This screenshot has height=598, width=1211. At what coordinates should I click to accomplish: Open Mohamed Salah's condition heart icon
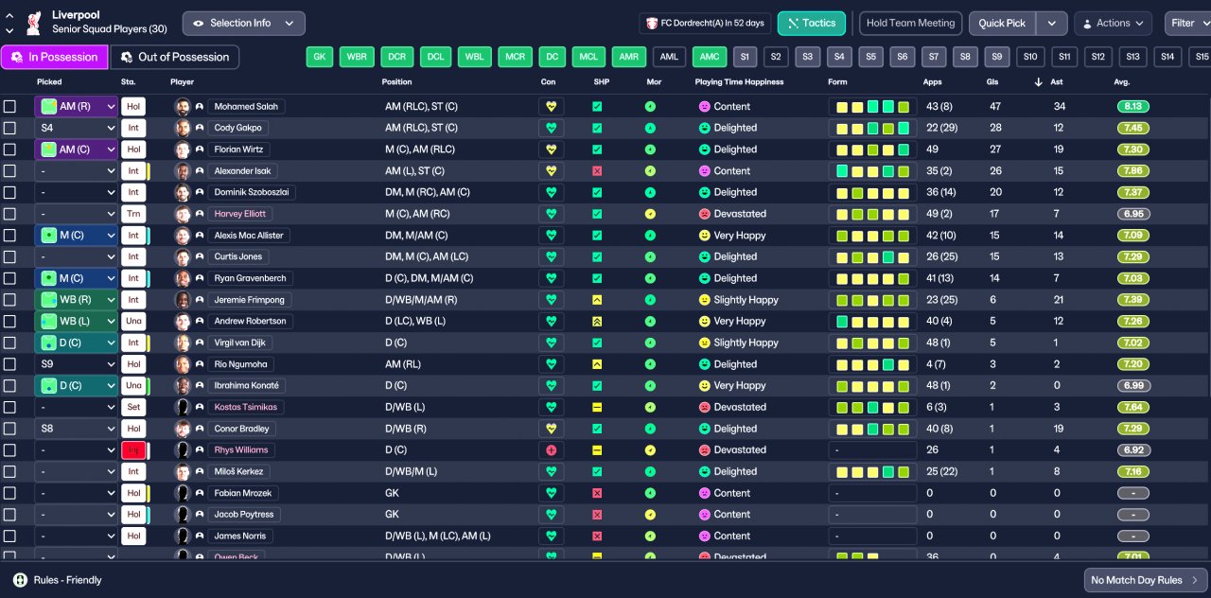(x=551, y=107)
